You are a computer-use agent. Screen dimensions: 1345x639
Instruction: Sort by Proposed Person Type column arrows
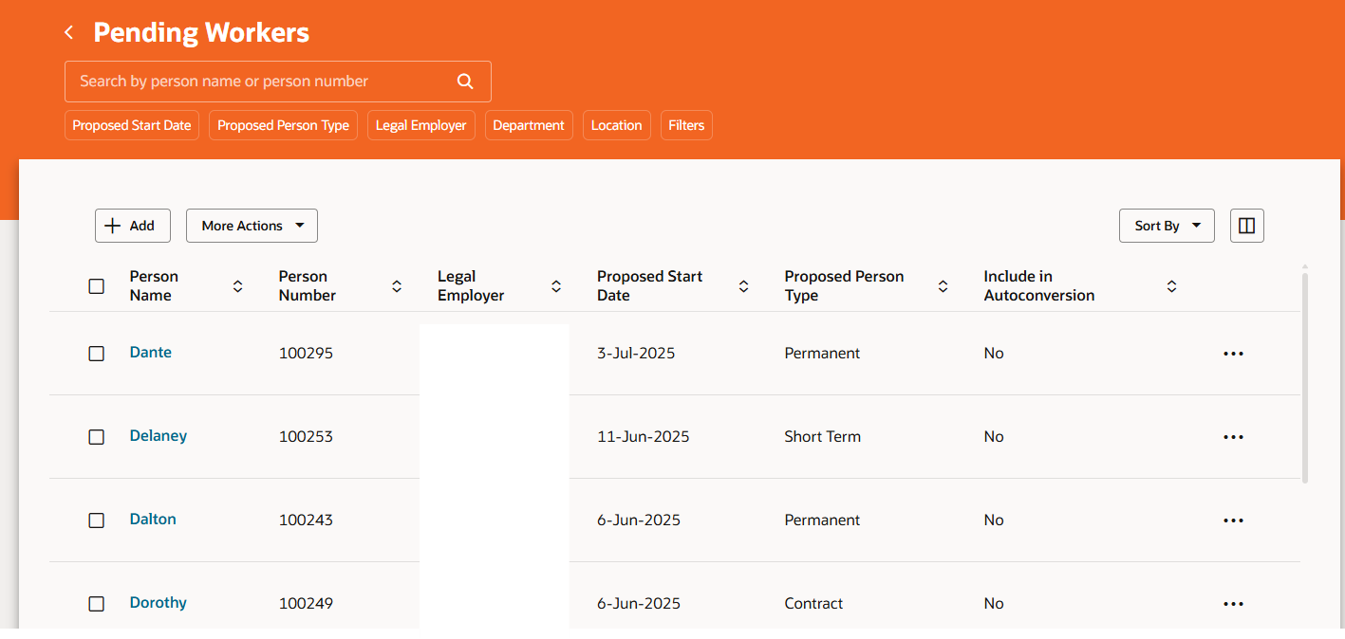pyautogui.click(x=943, y=286)
